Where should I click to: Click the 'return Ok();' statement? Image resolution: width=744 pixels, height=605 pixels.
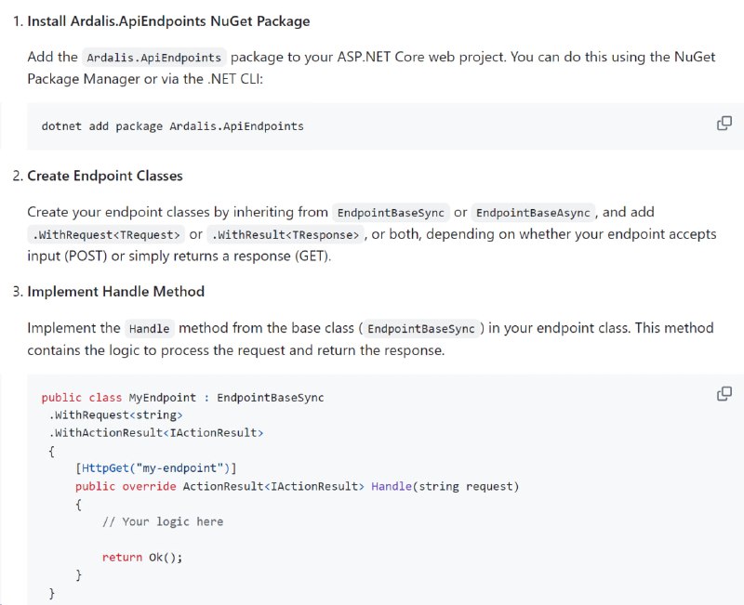click(x=142, y=557)
